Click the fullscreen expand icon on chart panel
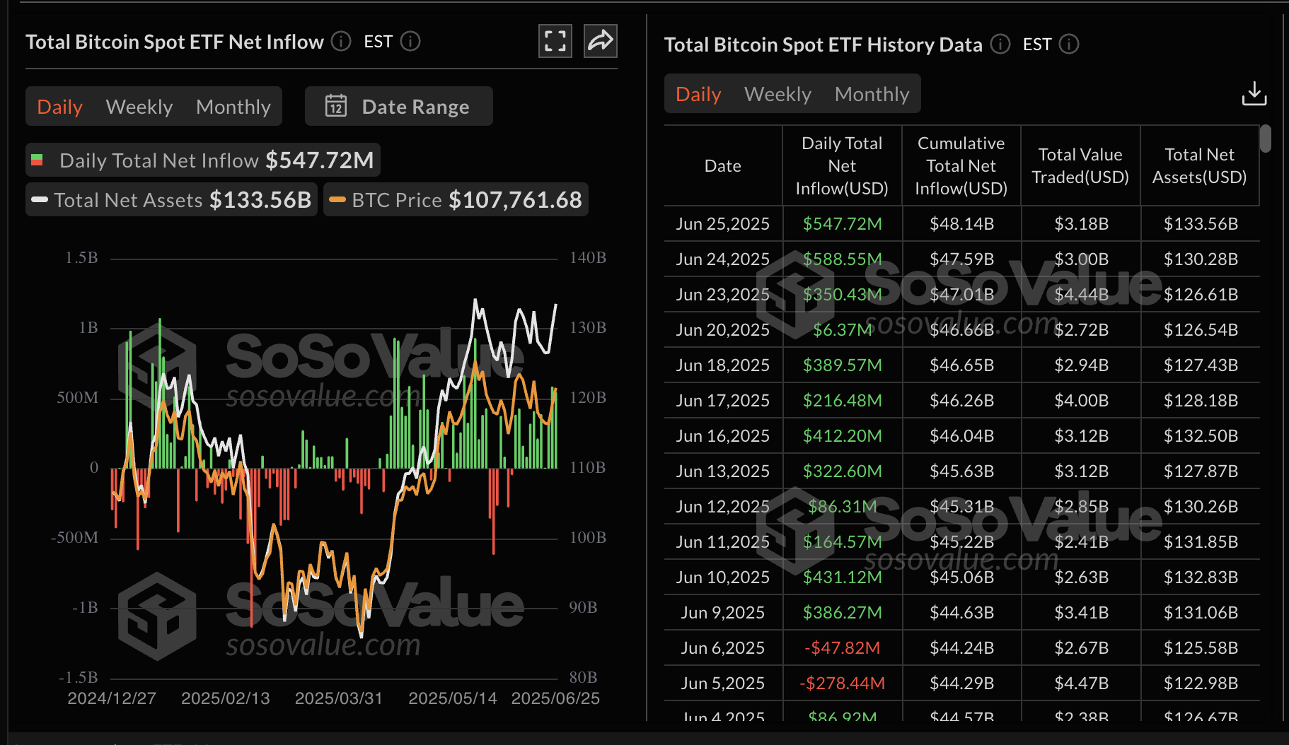 click(x=555, y=41)
